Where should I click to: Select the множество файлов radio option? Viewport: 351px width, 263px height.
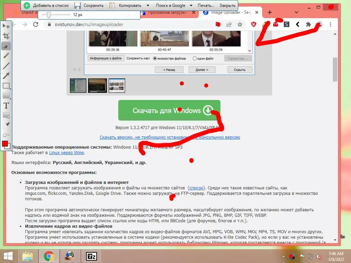coord(155,58)
